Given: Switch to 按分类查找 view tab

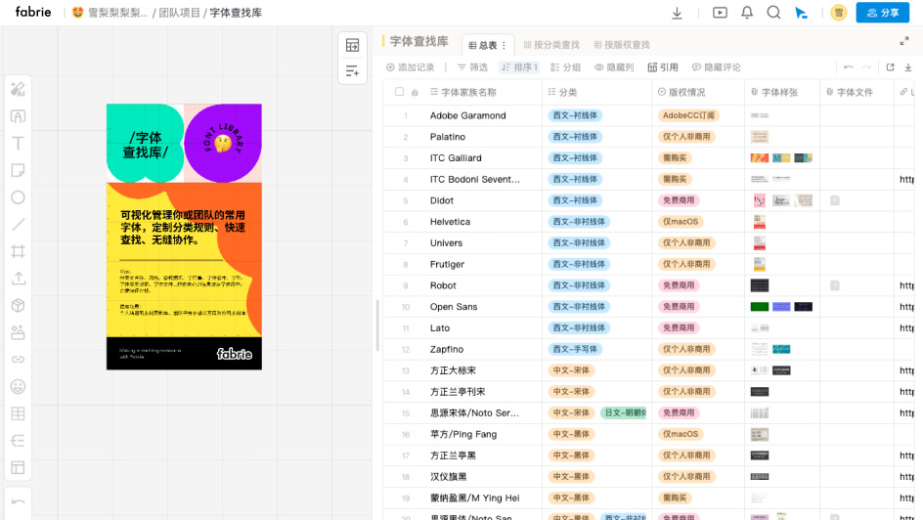Looking at the screenshot, I should pyautogui.click(x=550, y=45).
